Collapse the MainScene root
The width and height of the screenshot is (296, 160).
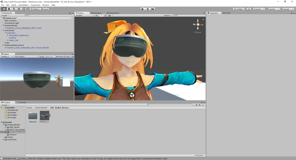click(1, 18)
